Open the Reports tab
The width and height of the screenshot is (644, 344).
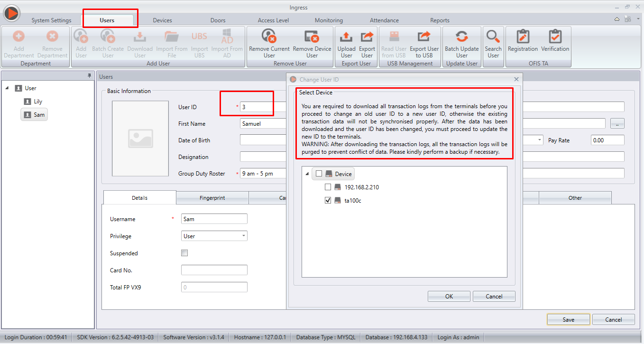click(x=440, y=20)
